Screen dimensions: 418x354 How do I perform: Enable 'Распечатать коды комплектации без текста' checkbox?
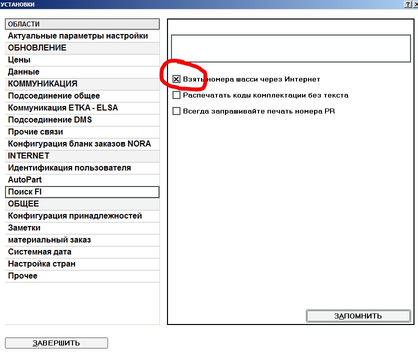176,95
